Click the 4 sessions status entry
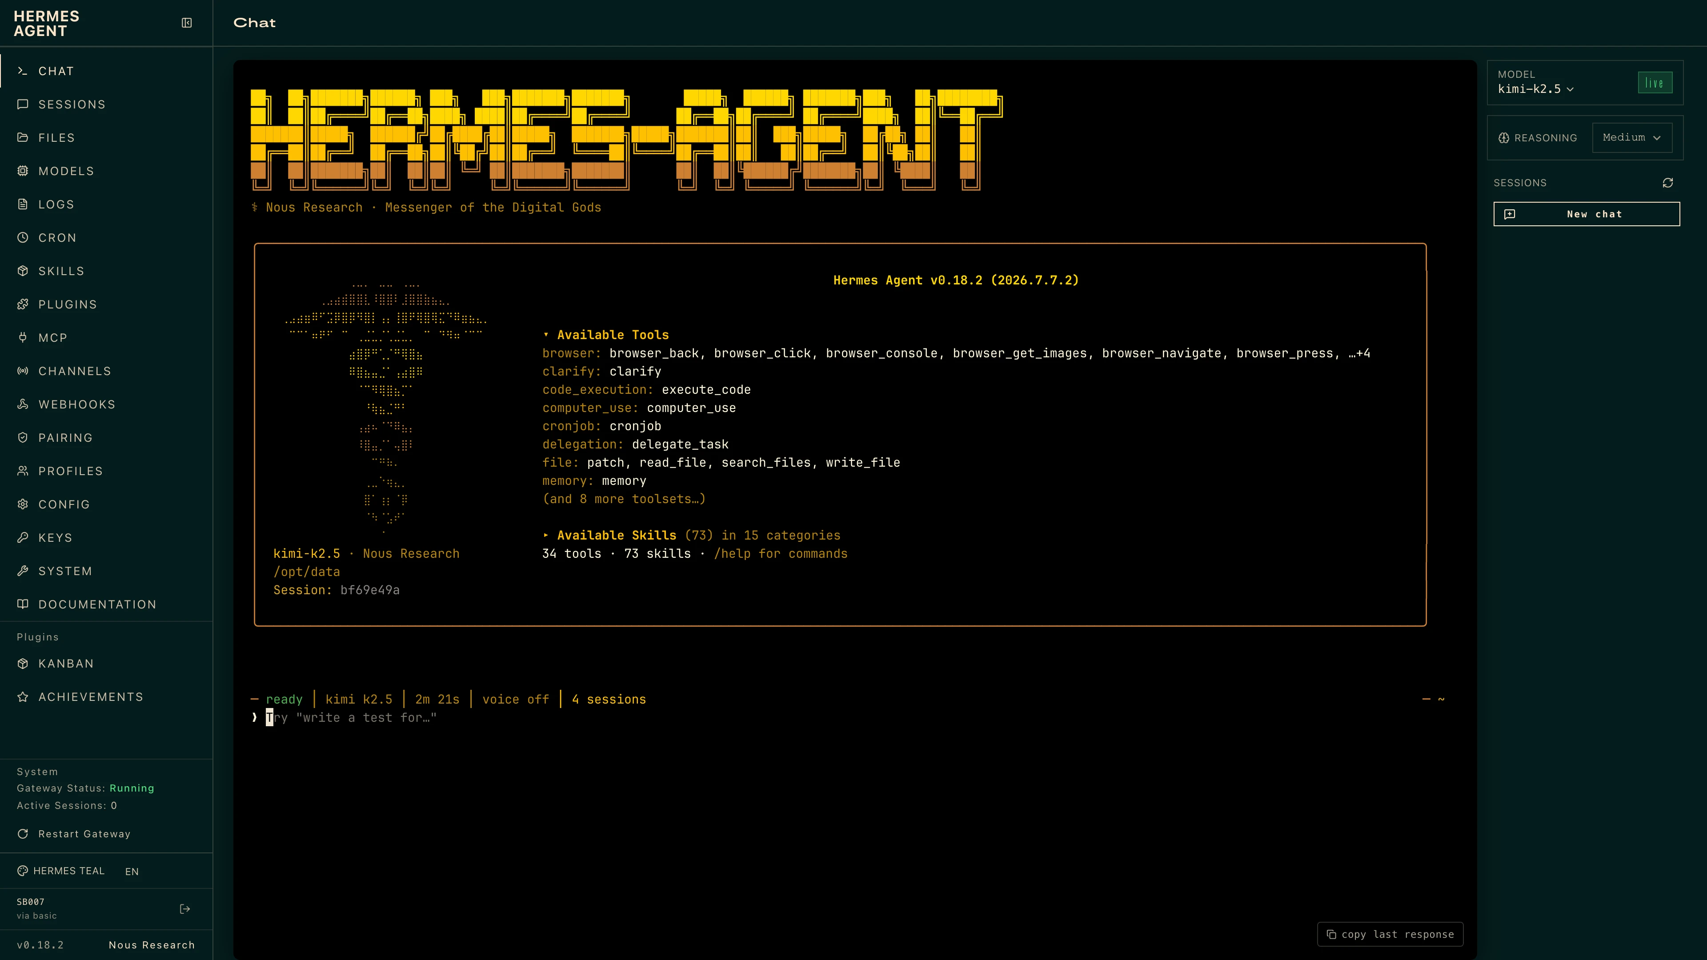Image resolution: width=1707 pixels, height=960 pixels. click(609, 700)
